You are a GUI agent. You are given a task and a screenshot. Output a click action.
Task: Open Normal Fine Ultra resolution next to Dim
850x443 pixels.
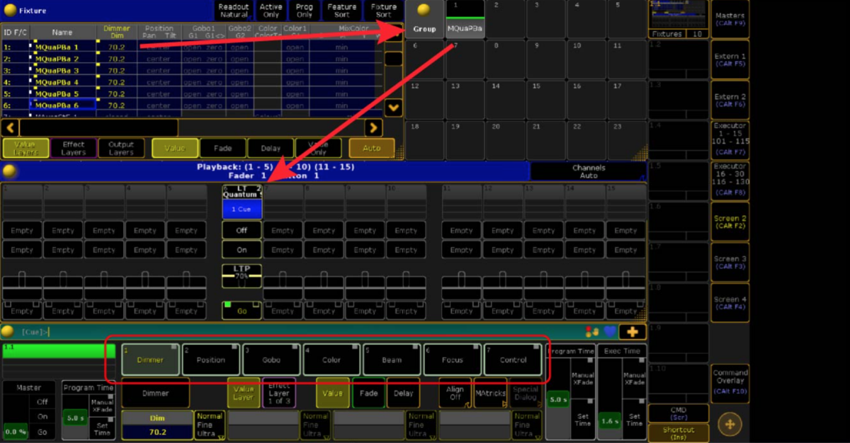click(x=209, y=425)
